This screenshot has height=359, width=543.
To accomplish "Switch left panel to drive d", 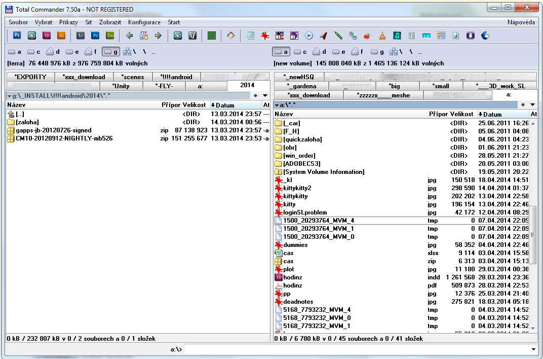I will click(x=53, y=52).
